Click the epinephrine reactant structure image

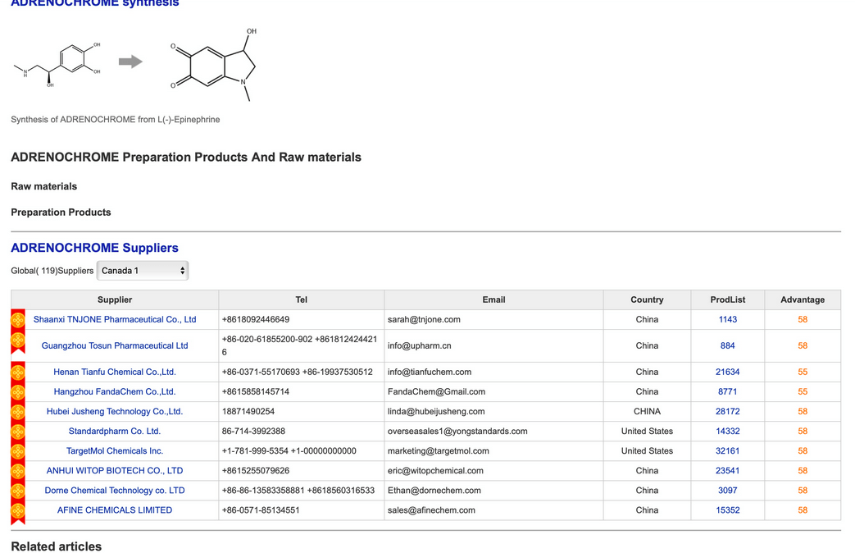tap(57, 65)
